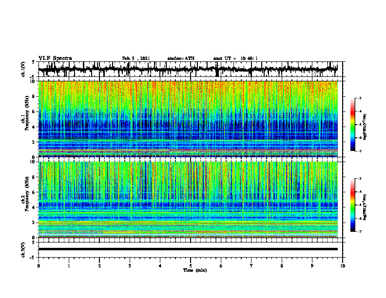Click the "station=ATH" header label
The image size is (386, 298).
click(x=181, y=58)
